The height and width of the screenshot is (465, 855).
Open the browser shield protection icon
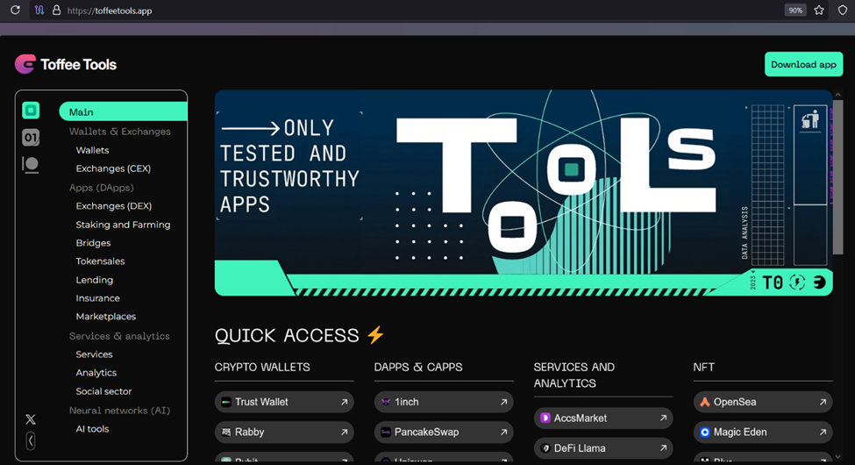coord(843,10)
